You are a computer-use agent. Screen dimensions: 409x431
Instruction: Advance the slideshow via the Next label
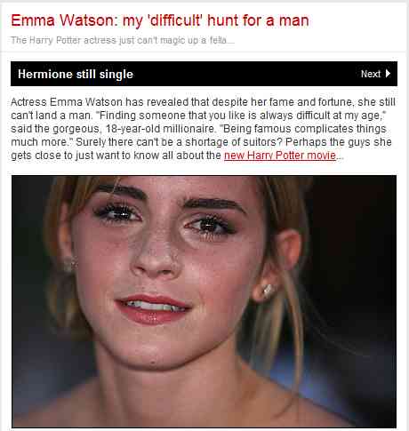371,74
